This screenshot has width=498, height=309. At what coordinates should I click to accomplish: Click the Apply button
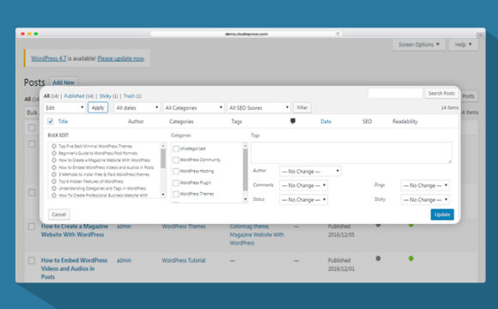tap(98, 107)
